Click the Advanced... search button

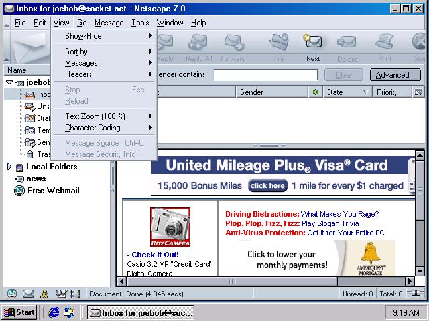pos(395,75)
